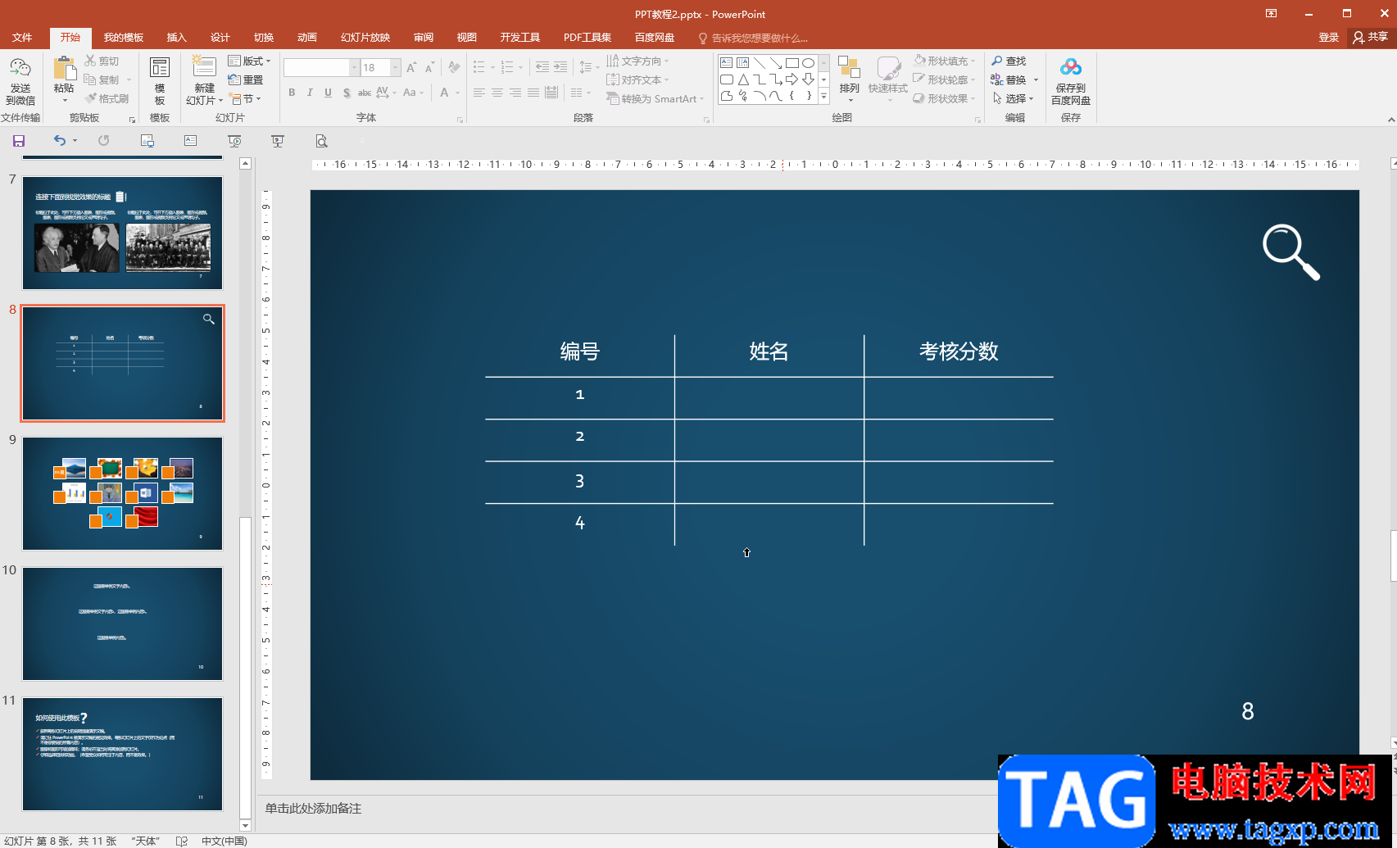1397x848 pixels.
Task: Open the Arrange (排列) dropdown
Action: 849,79
